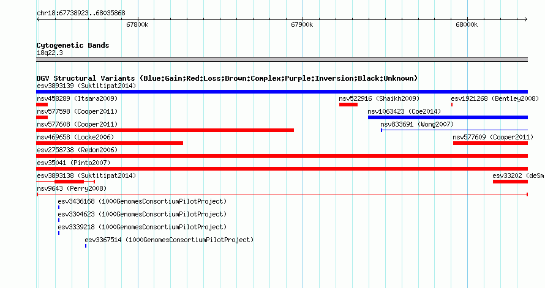Click the red bar under nsv577598

coord(42,117)
